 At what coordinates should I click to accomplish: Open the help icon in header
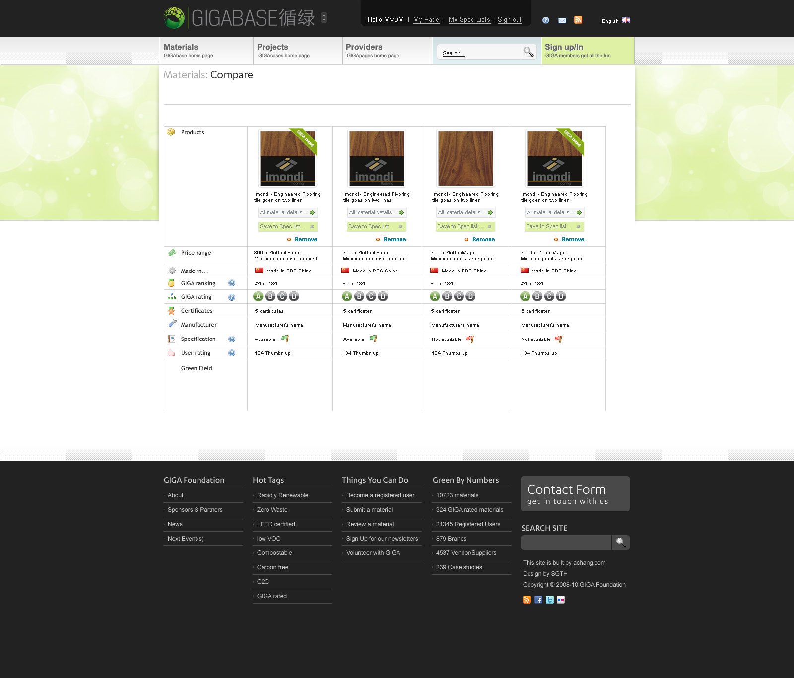click(x=546, y=20)
